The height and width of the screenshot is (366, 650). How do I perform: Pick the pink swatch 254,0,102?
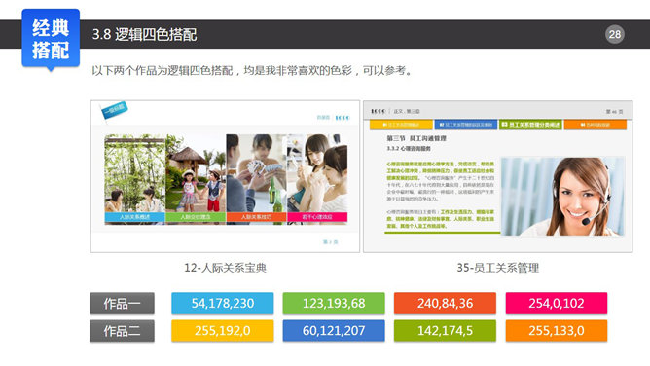click(x=557, y=304)
